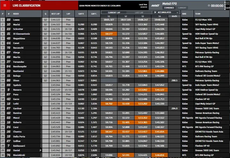Click Gran Premi Monster Energy de Catalunya title
Image resolution: width=230 pixels, height=158 pixels.
tap(100, 6)
